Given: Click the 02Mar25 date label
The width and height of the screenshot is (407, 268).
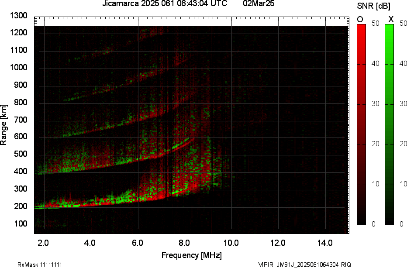Looking at the screenshot, I should [x=259, y=3].
